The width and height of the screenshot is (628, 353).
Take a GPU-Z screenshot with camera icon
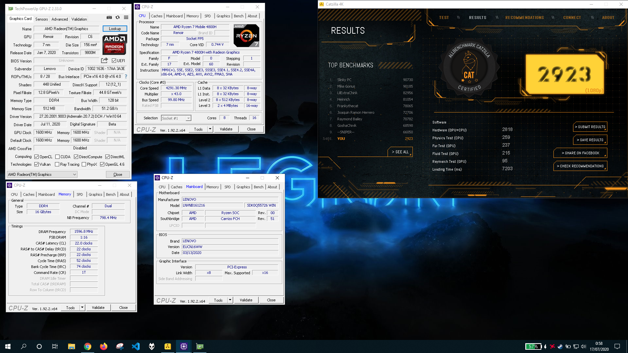tap(109, 17)
